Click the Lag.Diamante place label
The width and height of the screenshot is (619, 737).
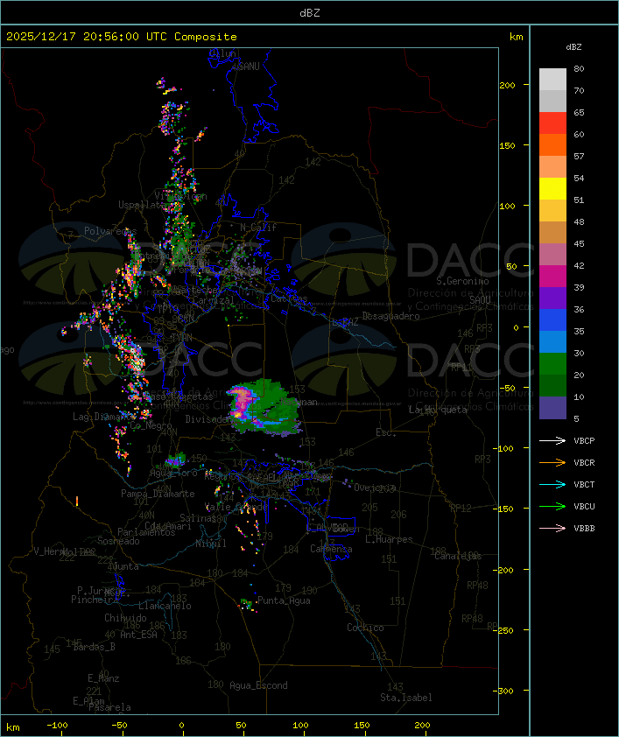tap(102, 417)
